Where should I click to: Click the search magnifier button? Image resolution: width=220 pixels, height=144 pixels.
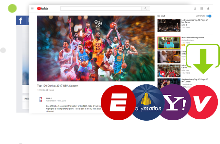[145, 8]
